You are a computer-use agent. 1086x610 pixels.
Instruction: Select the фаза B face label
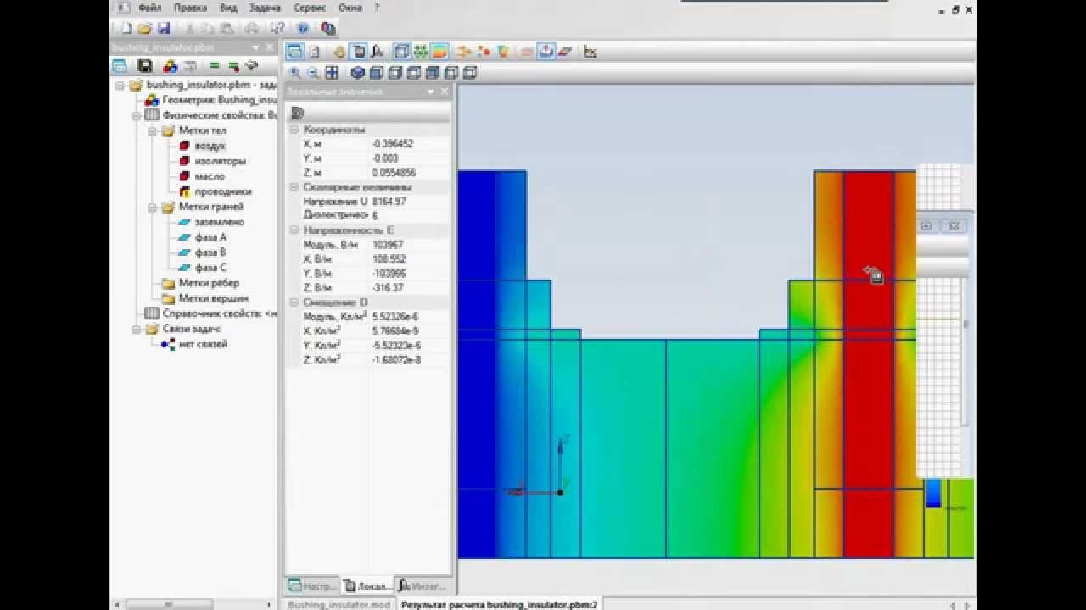[210, 252]
